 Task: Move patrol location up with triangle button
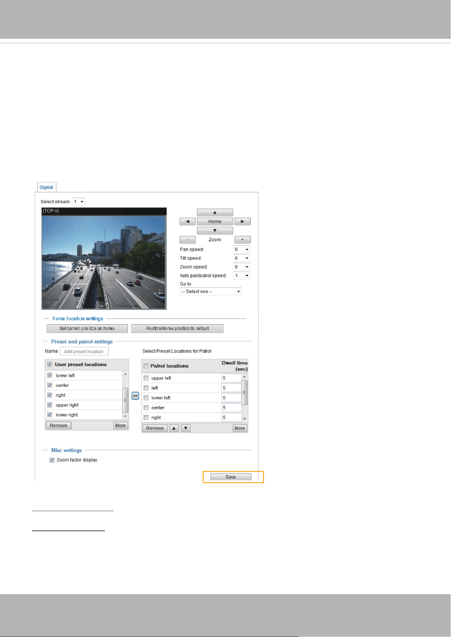click(174, 428)
